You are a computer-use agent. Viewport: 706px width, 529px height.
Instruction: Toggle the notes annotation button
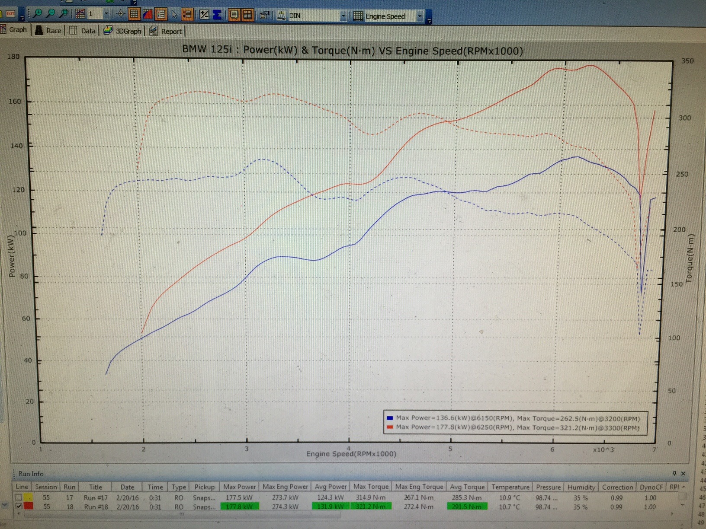234,15
